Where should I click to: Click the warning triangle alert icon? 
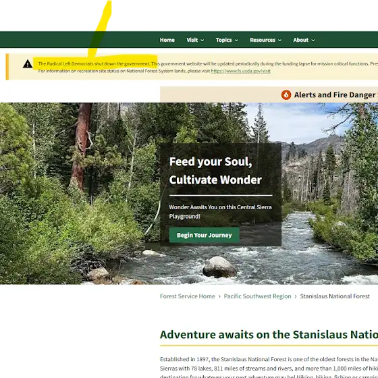point(28,64)
